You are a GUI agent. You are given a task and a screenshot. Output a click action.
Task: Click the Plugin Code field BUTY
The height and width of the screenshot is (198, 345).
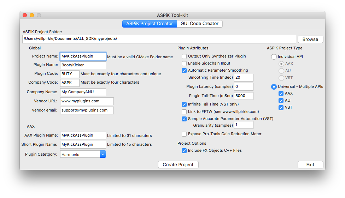70,74
